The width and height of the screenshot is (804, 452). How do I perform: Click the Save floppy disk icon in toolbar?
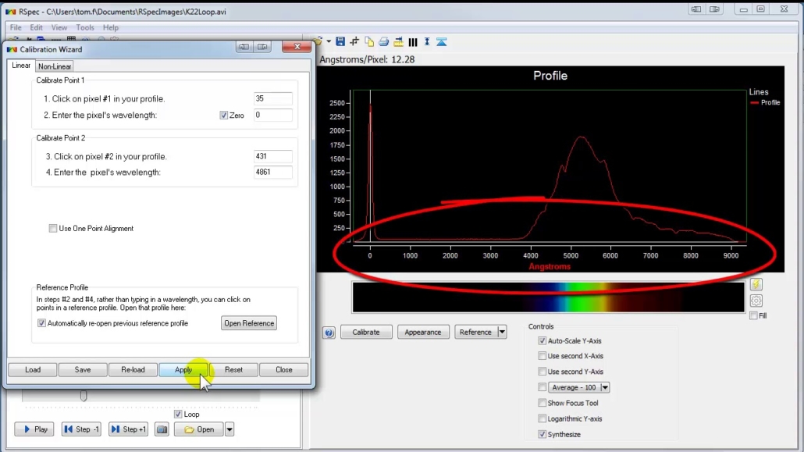point(340,41)
